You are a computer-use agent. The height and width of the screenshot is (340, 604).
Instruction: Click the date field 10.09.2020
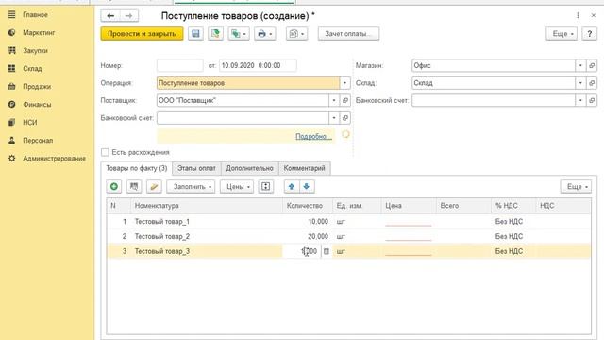point(258,65)
